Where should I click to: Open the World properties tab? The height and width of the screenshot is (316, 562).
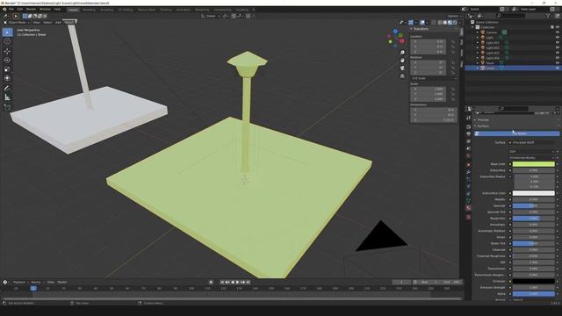(x=468, y=156)
